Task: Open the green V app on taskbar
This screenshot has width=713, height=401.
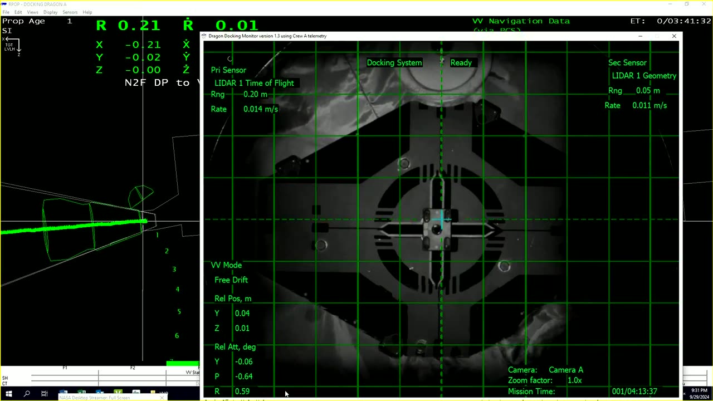Action: 118,393
